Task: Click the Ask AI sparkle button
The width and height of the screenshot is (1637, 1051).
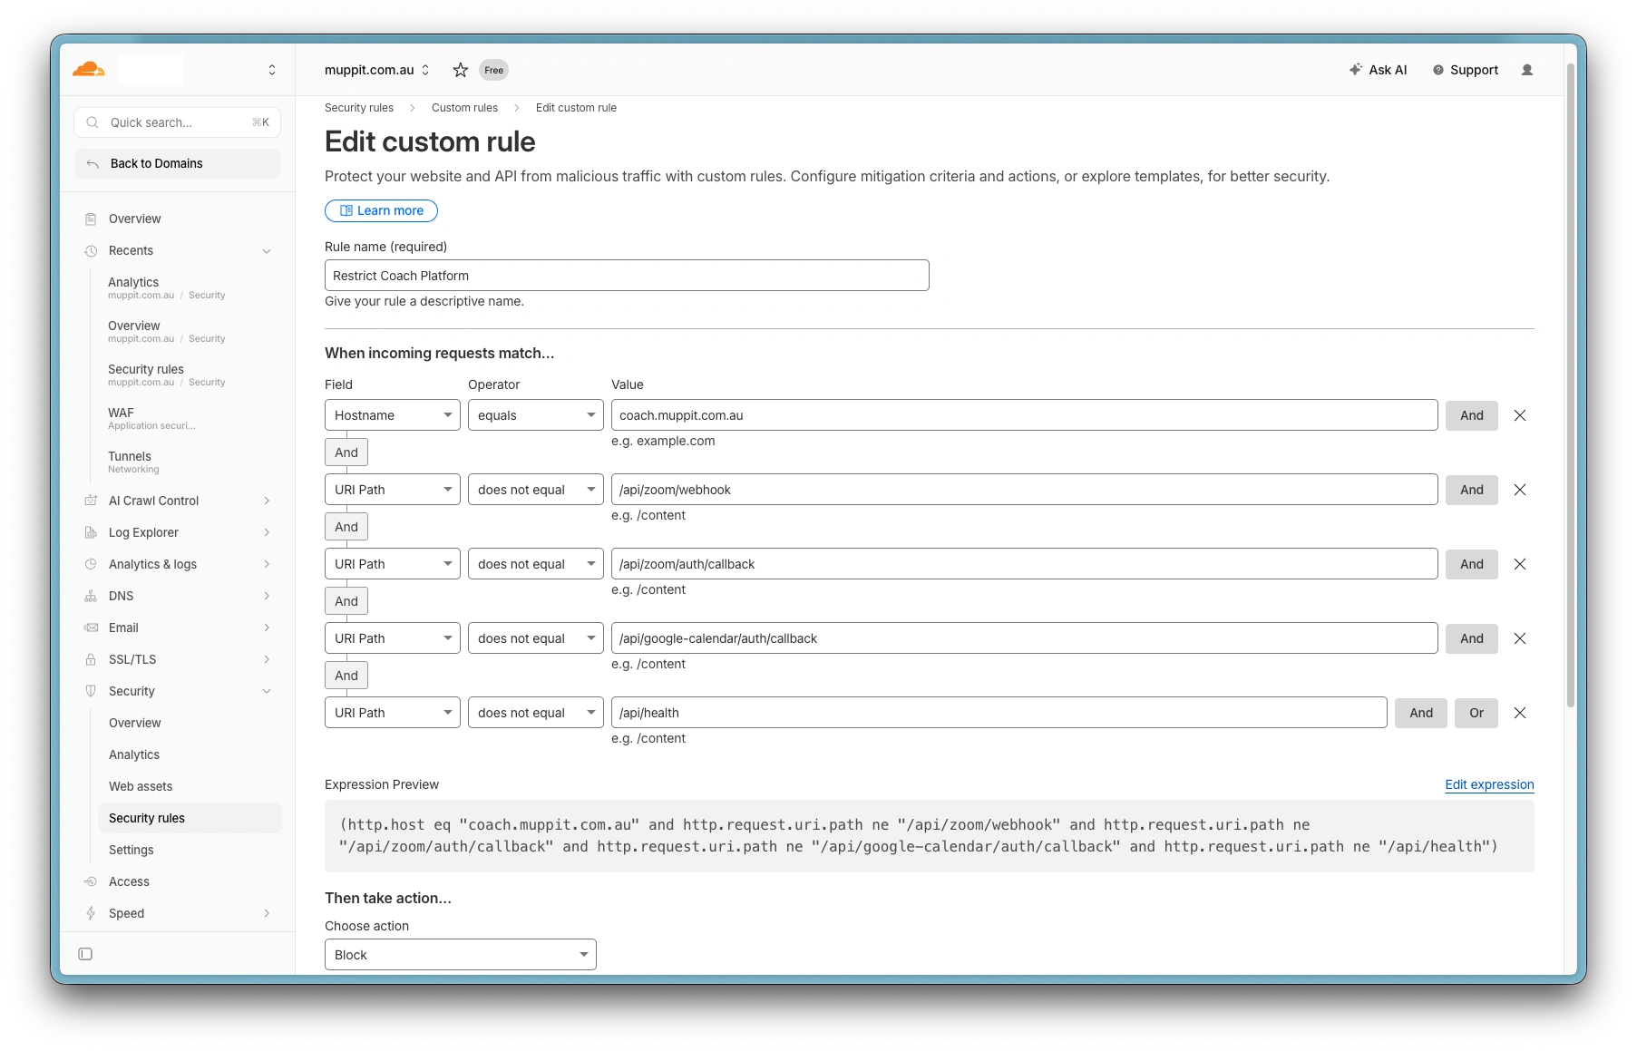Action: pos(1378,70)
